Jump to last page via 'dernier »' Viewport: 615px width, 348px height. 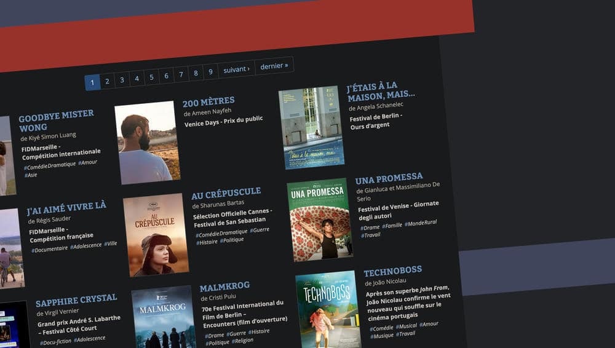[274, 66]
